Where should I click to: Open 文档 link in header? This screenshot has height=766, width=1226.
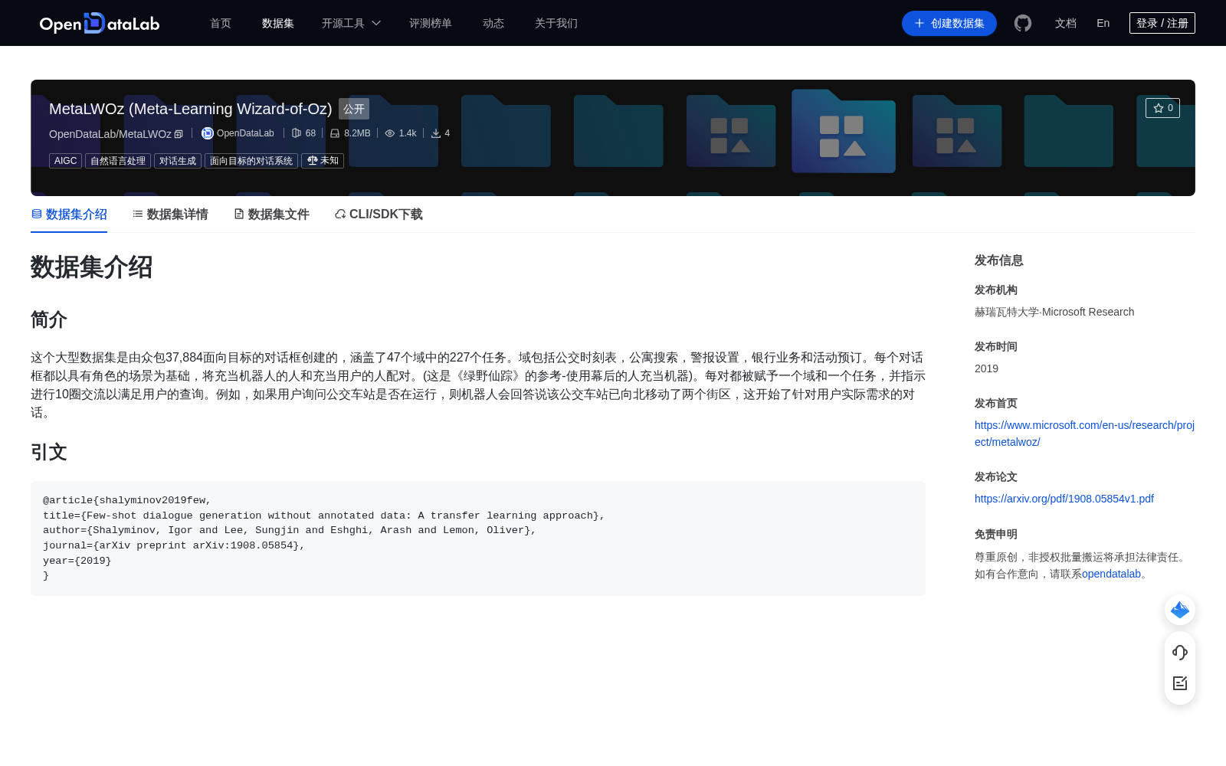pos(1066,23)
